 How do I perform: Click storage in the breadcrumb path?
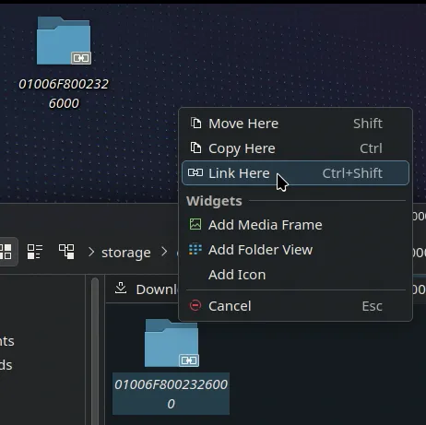(126, 253)
